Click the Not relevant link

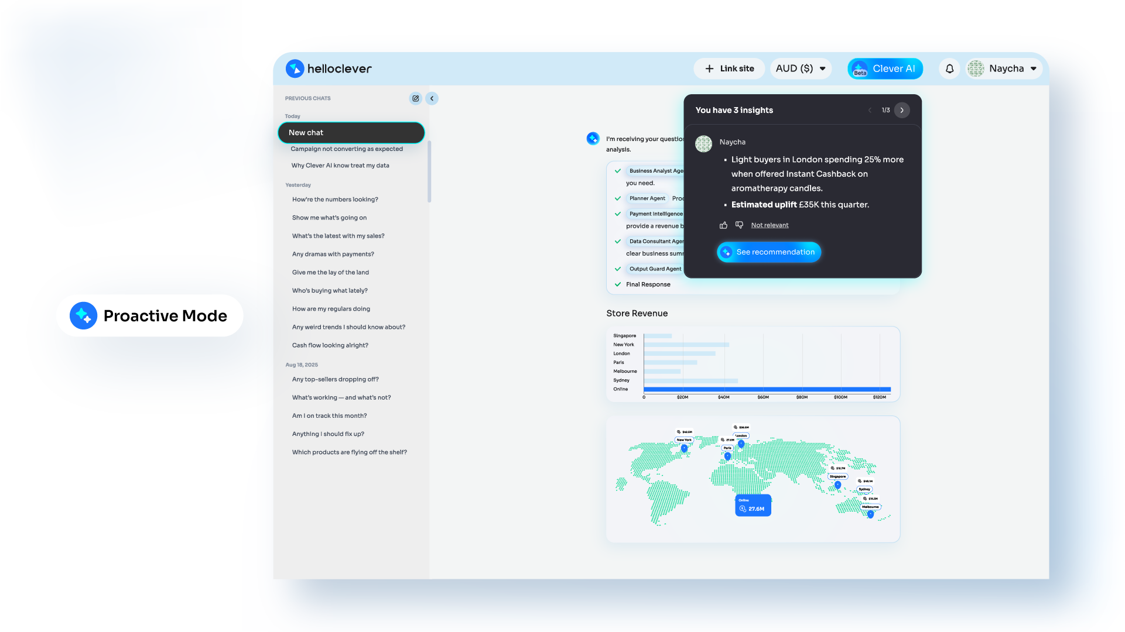coord(770,225)
